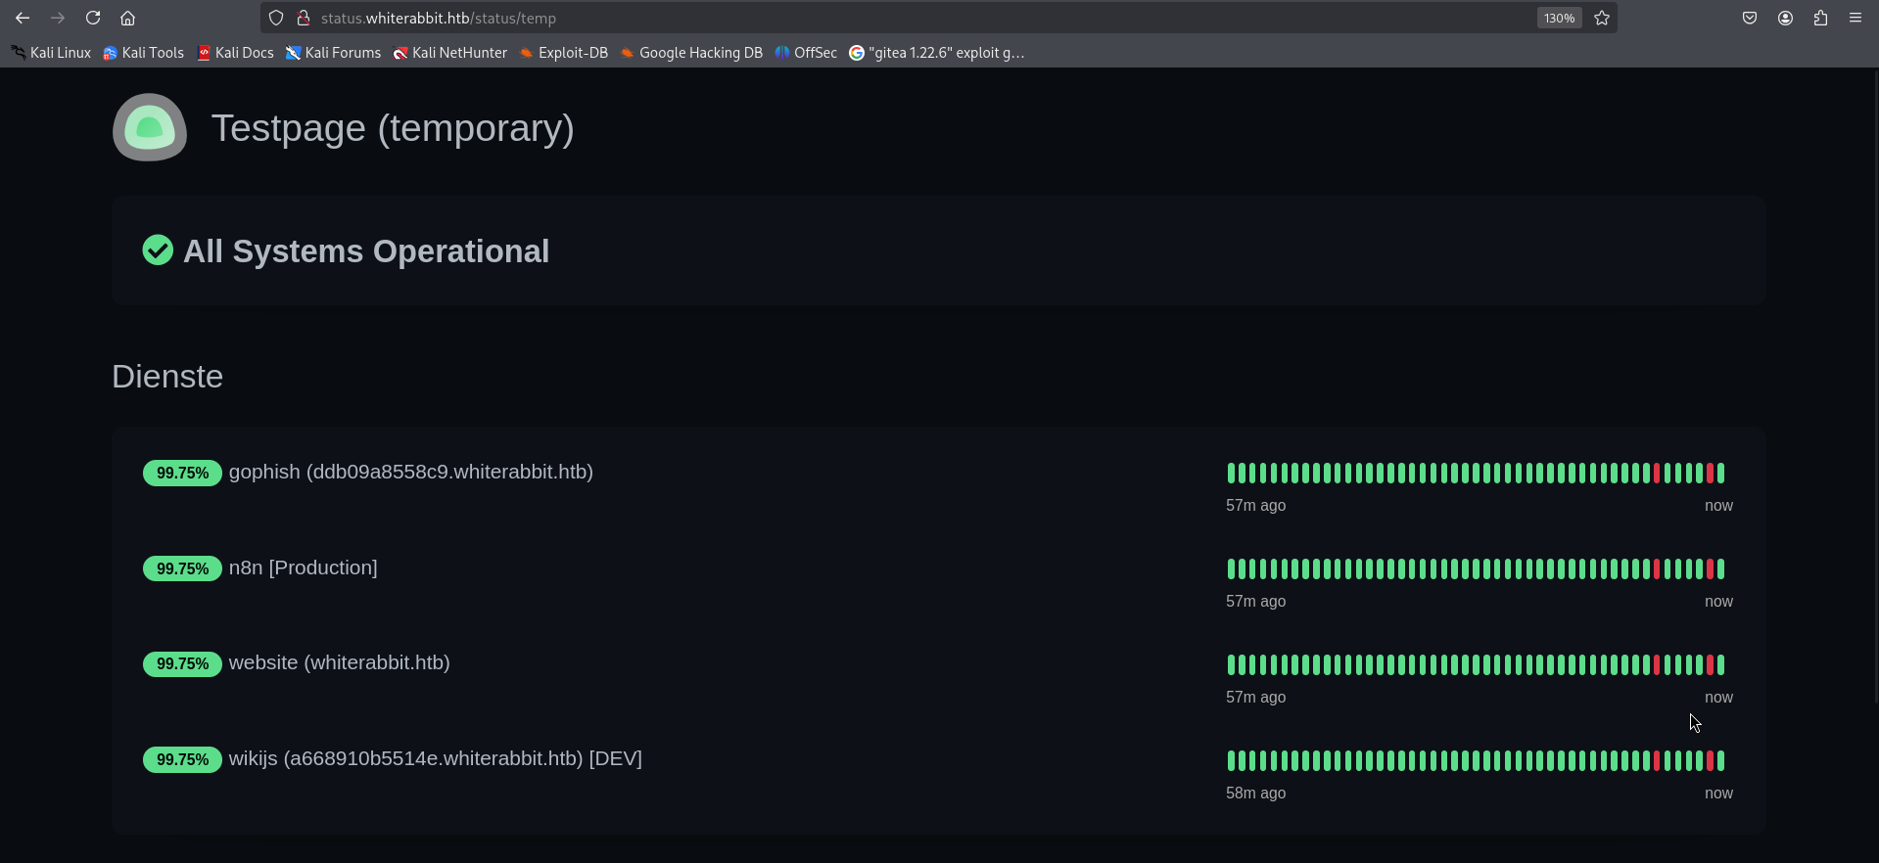Image resolution: width=1879 pixels, height=863 pixels.
Task: Reload the current status page
Action: pyautogui.click(x=93, y=18)
